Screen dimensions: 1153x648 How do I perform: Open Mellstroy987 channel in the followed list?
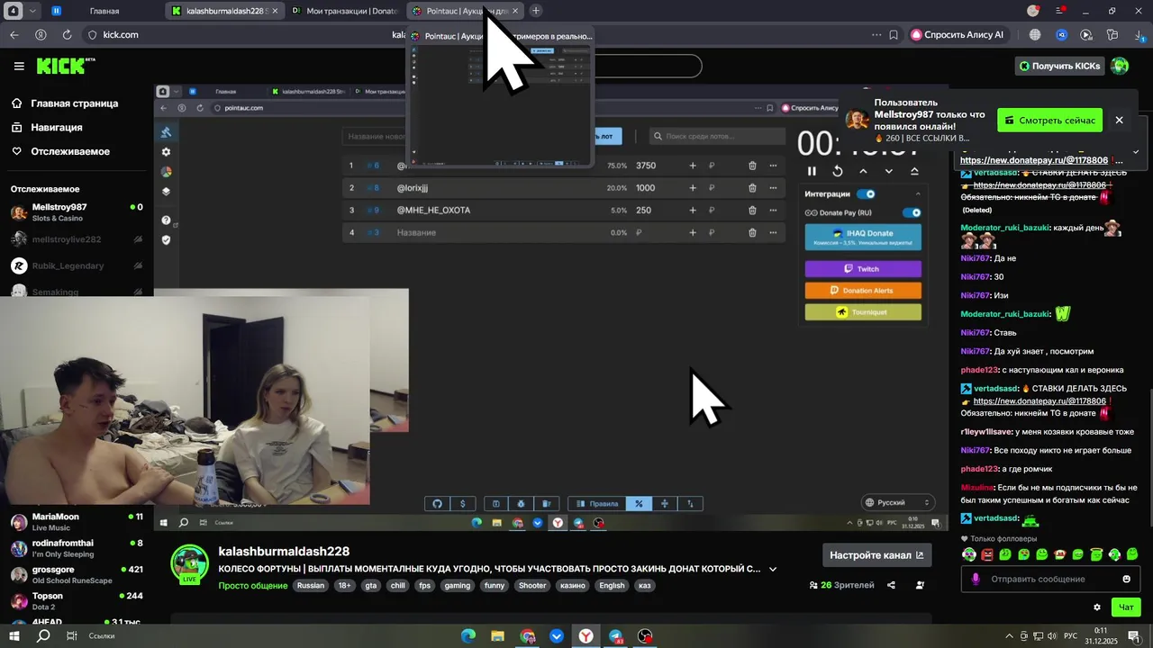pyautogui.click(x=76, y=212)
